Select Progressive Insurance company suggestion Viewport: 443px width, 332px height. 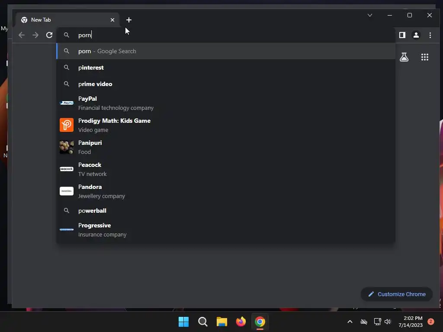[226, 230]
